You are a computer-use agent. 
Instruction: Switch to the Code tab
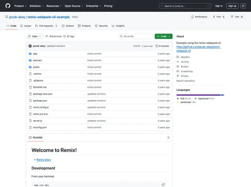[11, 26]
